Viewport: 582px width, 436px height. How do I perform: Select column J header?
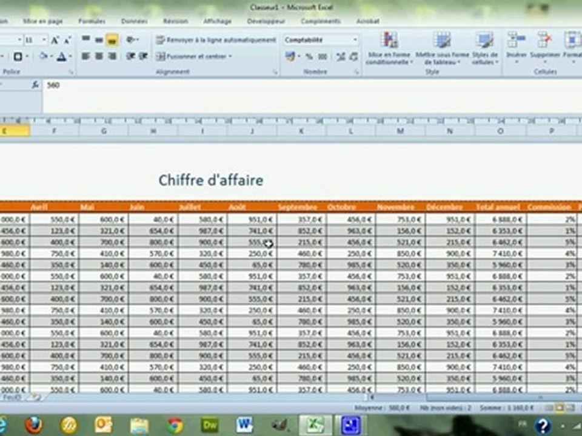(252, 131)
